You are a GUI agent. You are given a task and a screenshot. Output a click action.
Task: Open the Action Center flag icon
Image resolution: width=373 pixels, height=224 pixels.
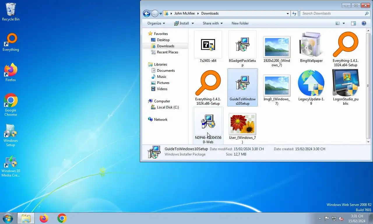[x=327, y=218]
